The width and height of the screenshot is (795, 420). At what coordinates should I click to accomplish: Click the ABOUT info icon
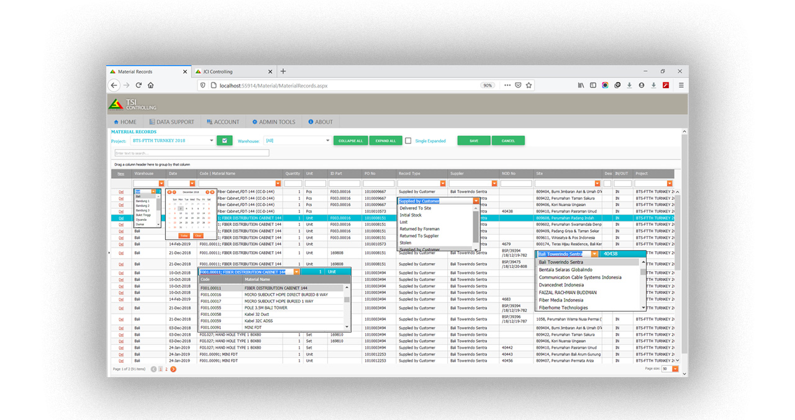coord(310,122)
